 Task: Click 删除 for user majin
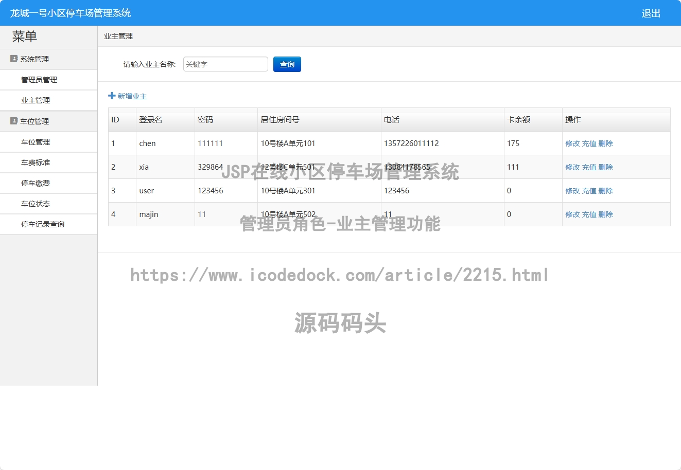point(605,214)
